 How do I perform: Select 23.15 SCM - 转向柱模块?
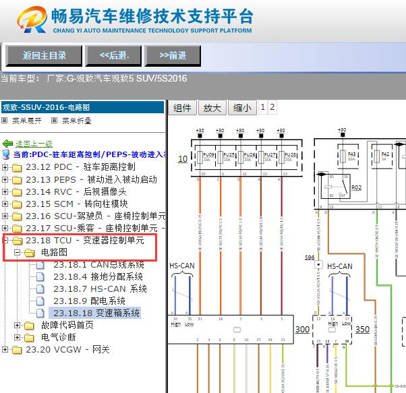(77, 204)
